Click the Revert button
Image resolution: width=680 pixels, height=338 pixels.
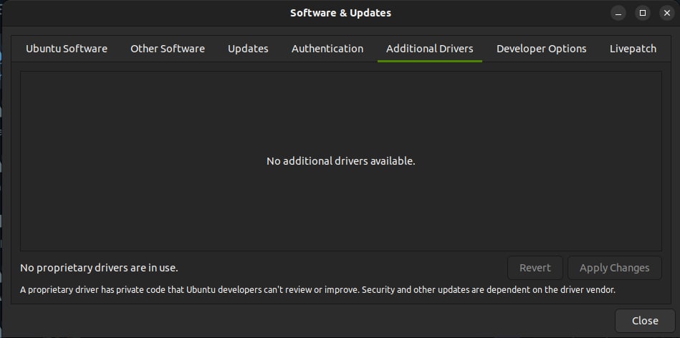[535, 268]
